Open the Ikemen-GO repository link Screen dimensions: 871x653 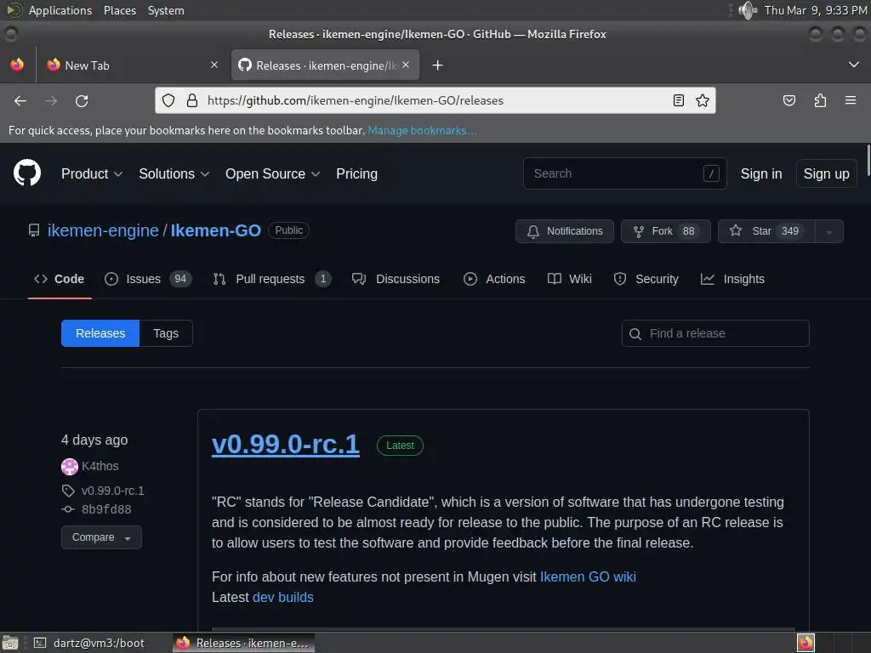pos(215,230)
